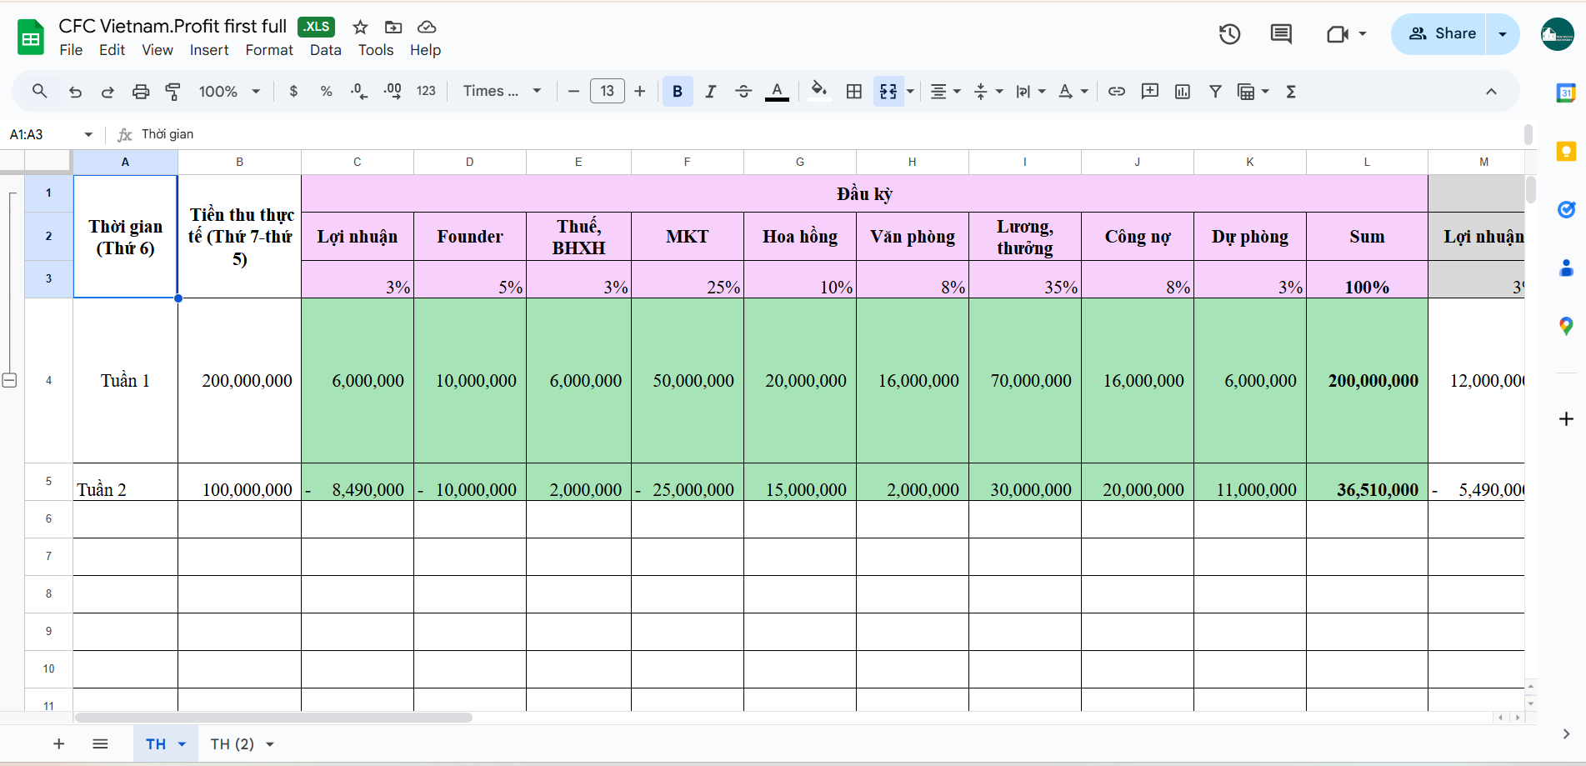
Task: Open the Data menu
Action: [x=326, y=50]
